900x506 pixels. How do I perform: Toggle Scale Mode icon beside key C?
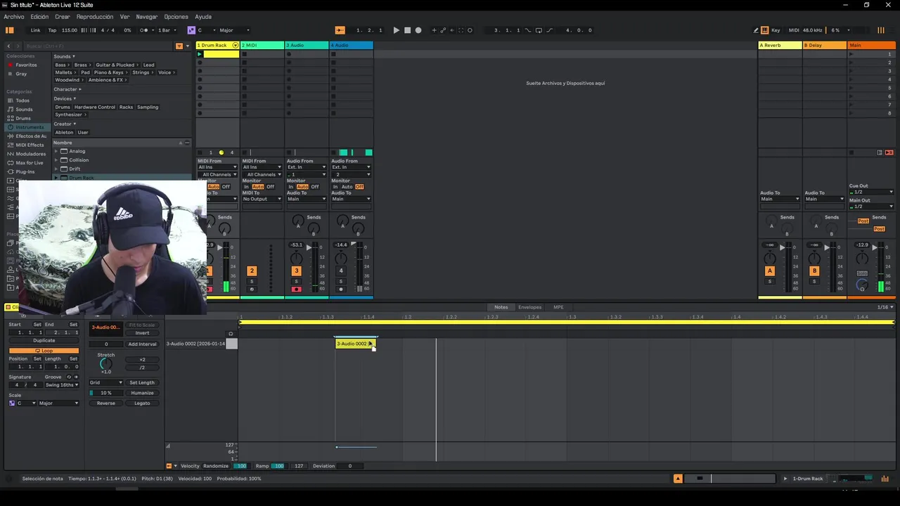point(191,30)
